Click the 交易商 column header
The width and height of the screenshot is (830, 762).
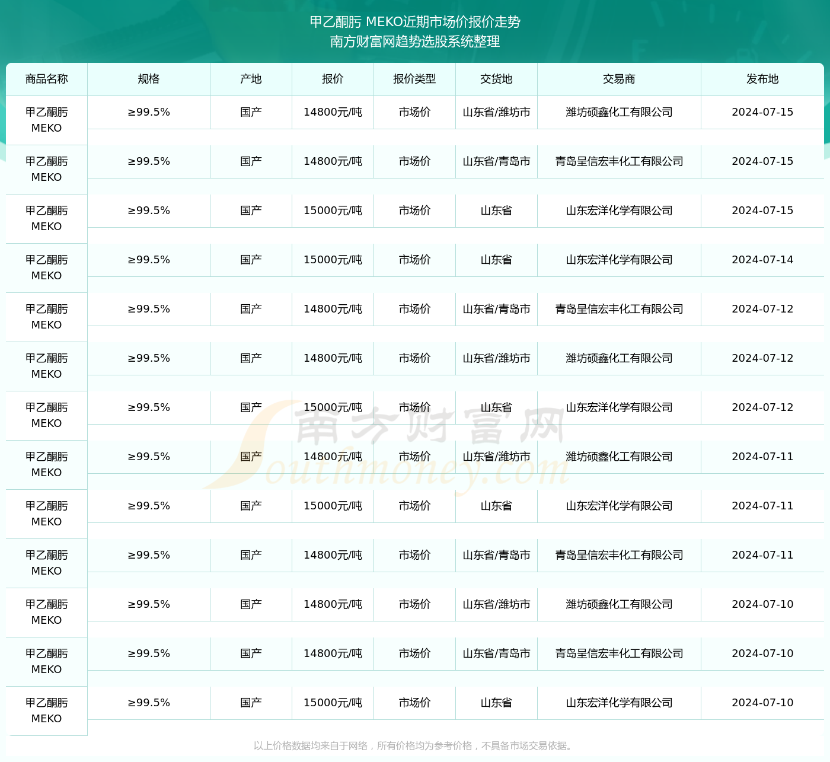click(x=619, y=79)
